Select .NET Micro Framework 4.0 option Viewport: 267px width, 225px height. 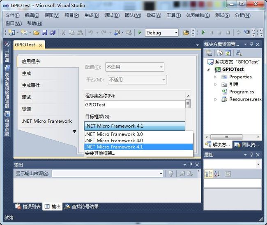[x=138, y=141]
